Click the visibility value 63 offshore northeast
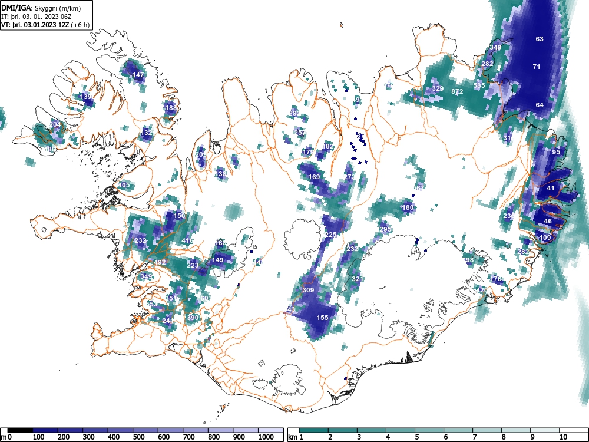Screen dimensions: 589x442 [x=540, y=39]
